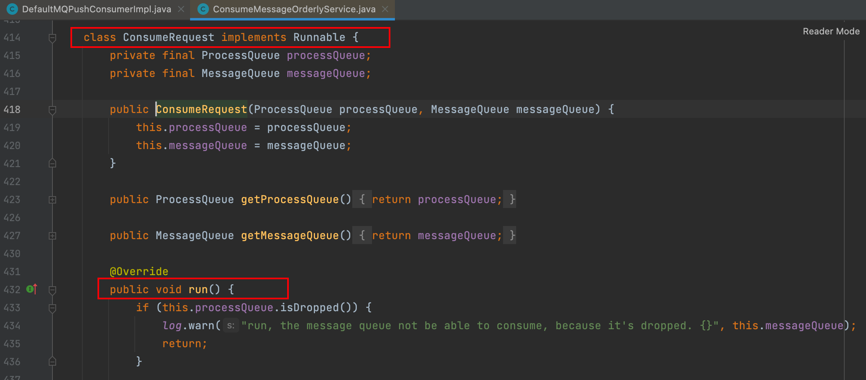Click the implements-method gutter icon at line 432
The image size is (866, 380).
pyautogui.click(x=32, y=289)
